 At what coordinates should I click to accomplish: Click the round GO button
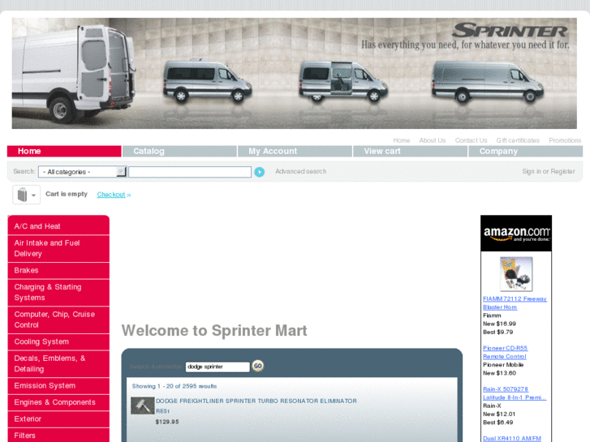[258, 366]
